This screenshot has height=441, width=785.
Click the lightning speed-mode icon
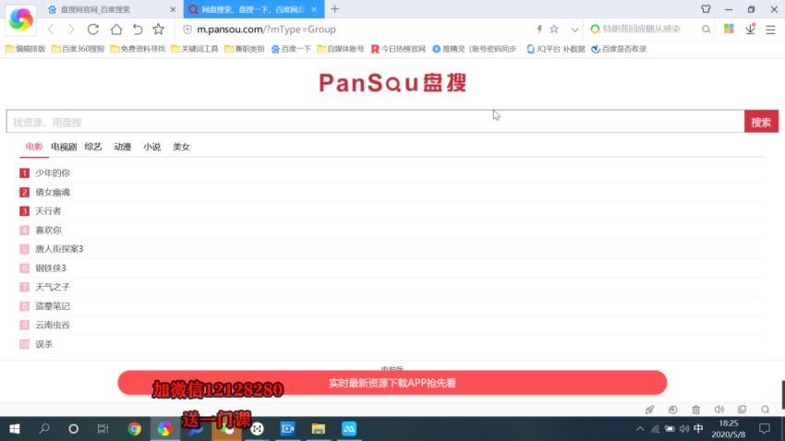(x=539, y=29)
